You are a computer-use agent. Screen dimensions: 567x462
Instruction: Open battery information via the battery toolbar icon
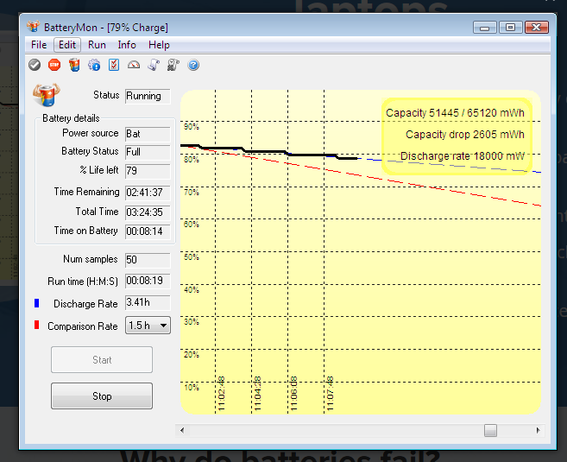coord(74,65)
